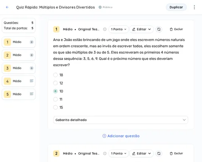Click the pencil icon in question 1 Editar
Image resolution: width=202 pixels, height=162 pixels.
click(x=134, y=29)
